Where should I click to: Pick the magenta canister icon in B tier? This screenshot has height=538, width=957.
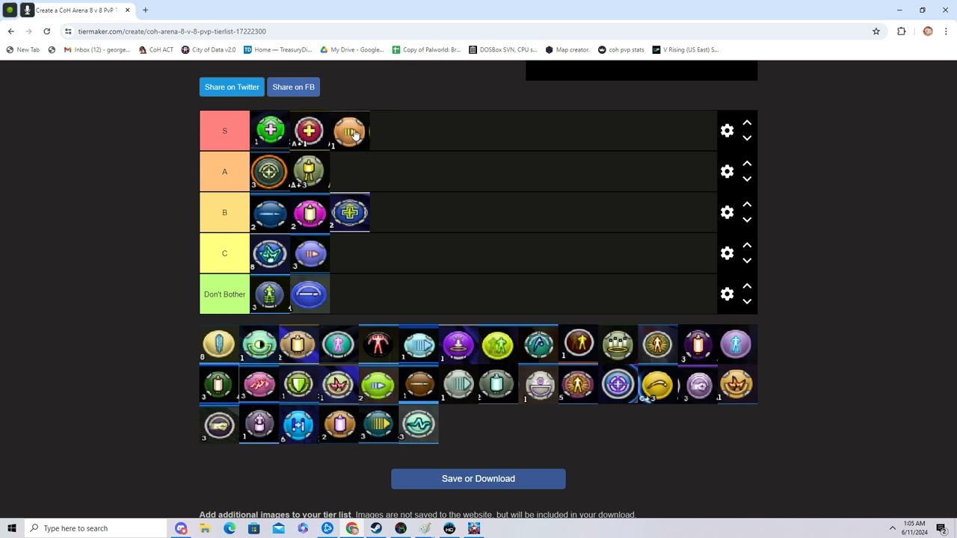(310, 212)
